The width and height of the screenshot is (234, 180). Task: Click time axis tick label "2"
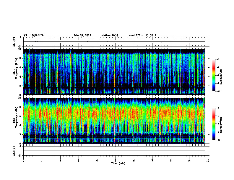(60, 161)
